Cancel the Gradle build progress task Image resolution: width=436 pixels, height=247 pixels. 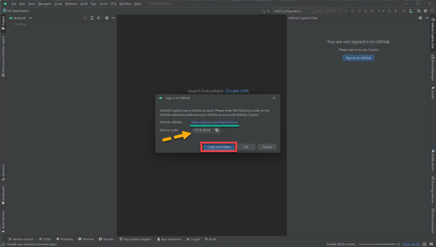pyautogui.click(x=399, y=244)
